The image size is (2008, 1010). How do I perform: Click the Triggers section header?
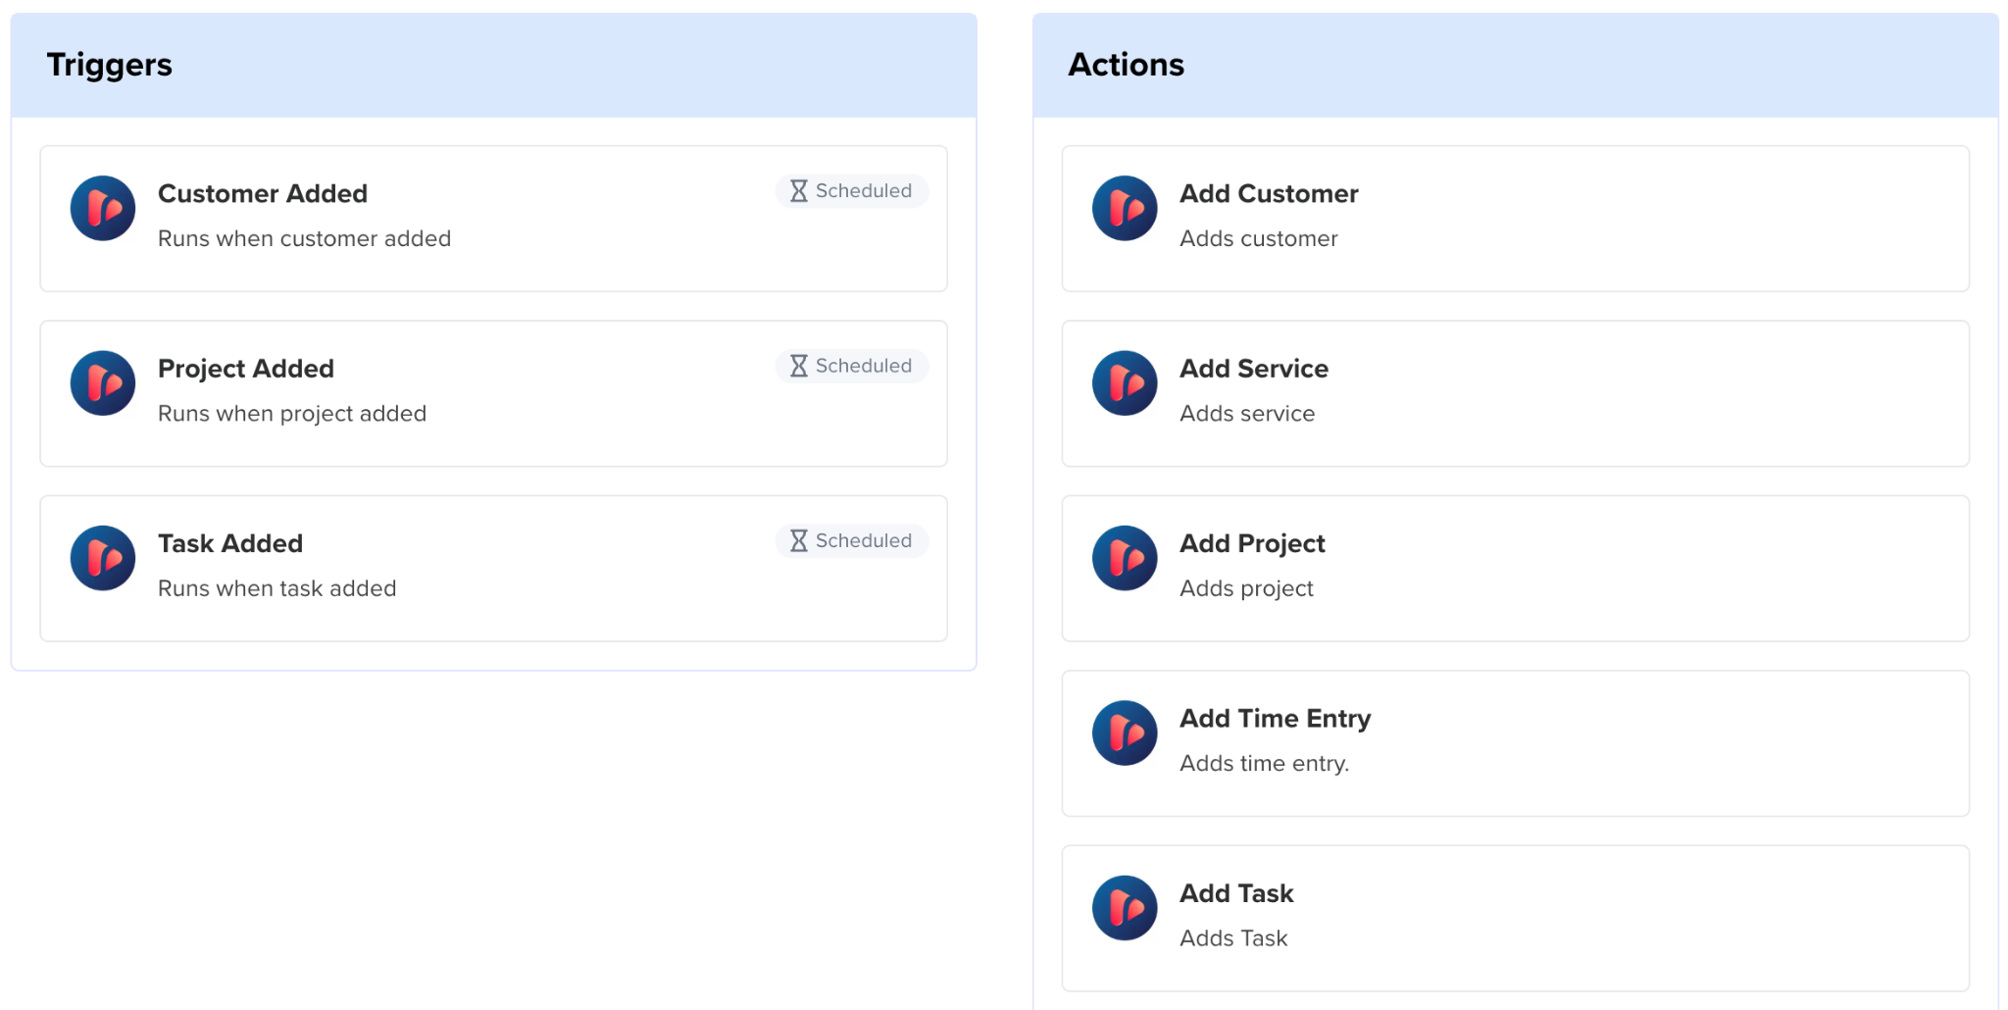[x=110, y=65]
